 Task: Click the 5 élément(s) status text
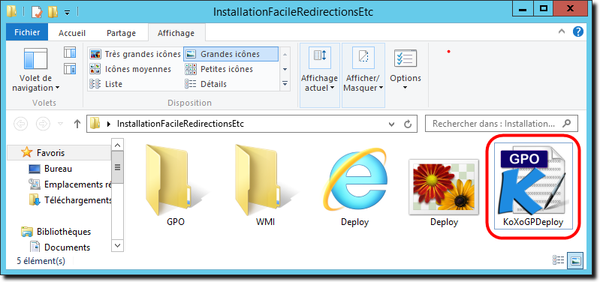click(41, 261)
